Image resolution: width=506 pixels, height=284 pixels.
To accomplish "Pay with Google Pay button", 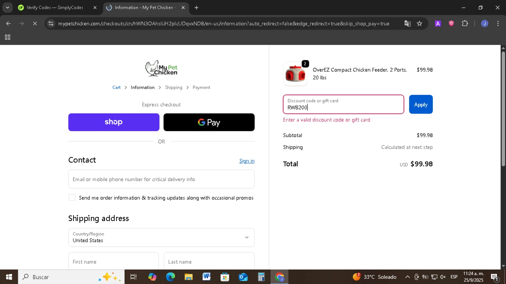I will pyautogui.click(x=209, y=122).
